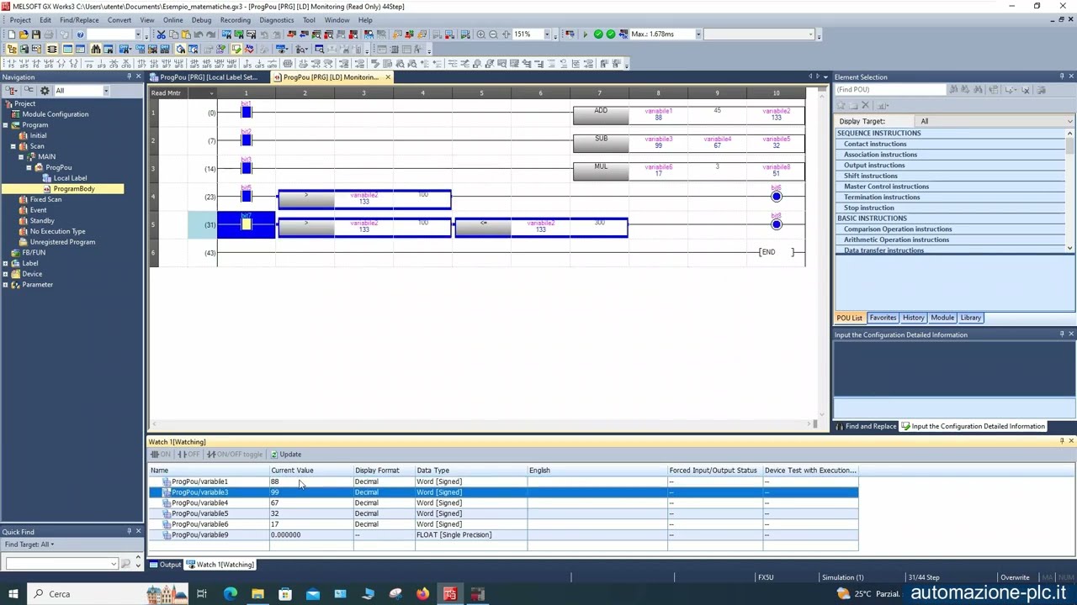1077x605 pixels.
Task: Open the zoom percentage dropdown
Action: 546,34
